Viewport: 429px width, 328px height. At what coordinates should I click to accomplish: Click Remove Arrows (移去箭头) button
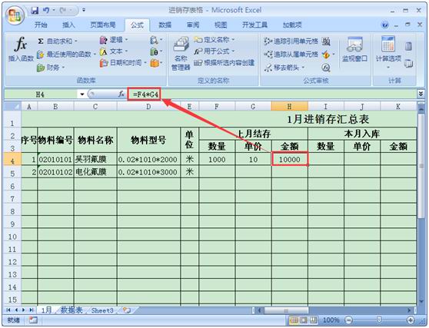tap(285, 68)
